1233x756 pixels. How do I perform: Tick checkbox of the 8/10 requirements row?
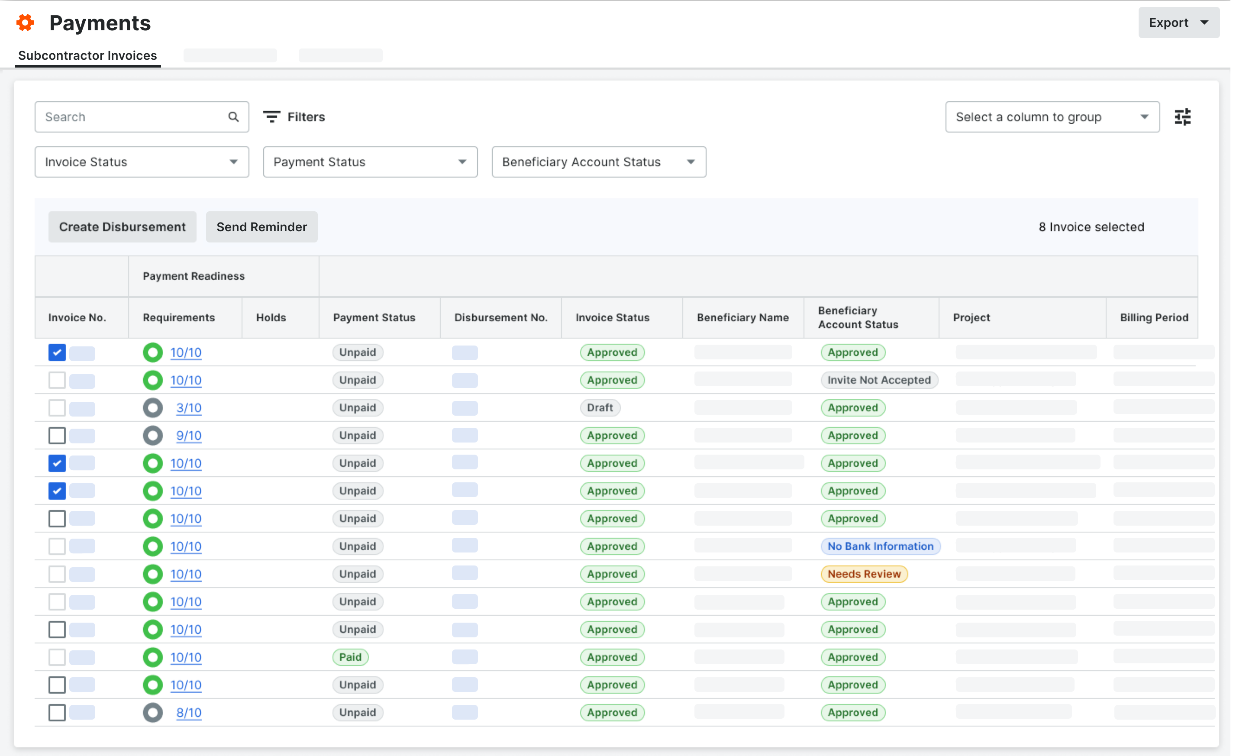point(57,713)
